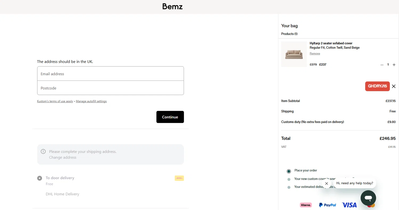The height and width of the screenshot is (210, 399).
Task: Click the Klarna payment icon
Action: point(306,205)
